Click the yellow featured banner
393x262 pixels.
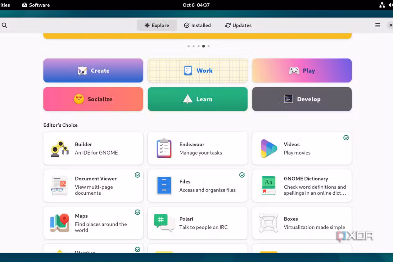point(197,36)
